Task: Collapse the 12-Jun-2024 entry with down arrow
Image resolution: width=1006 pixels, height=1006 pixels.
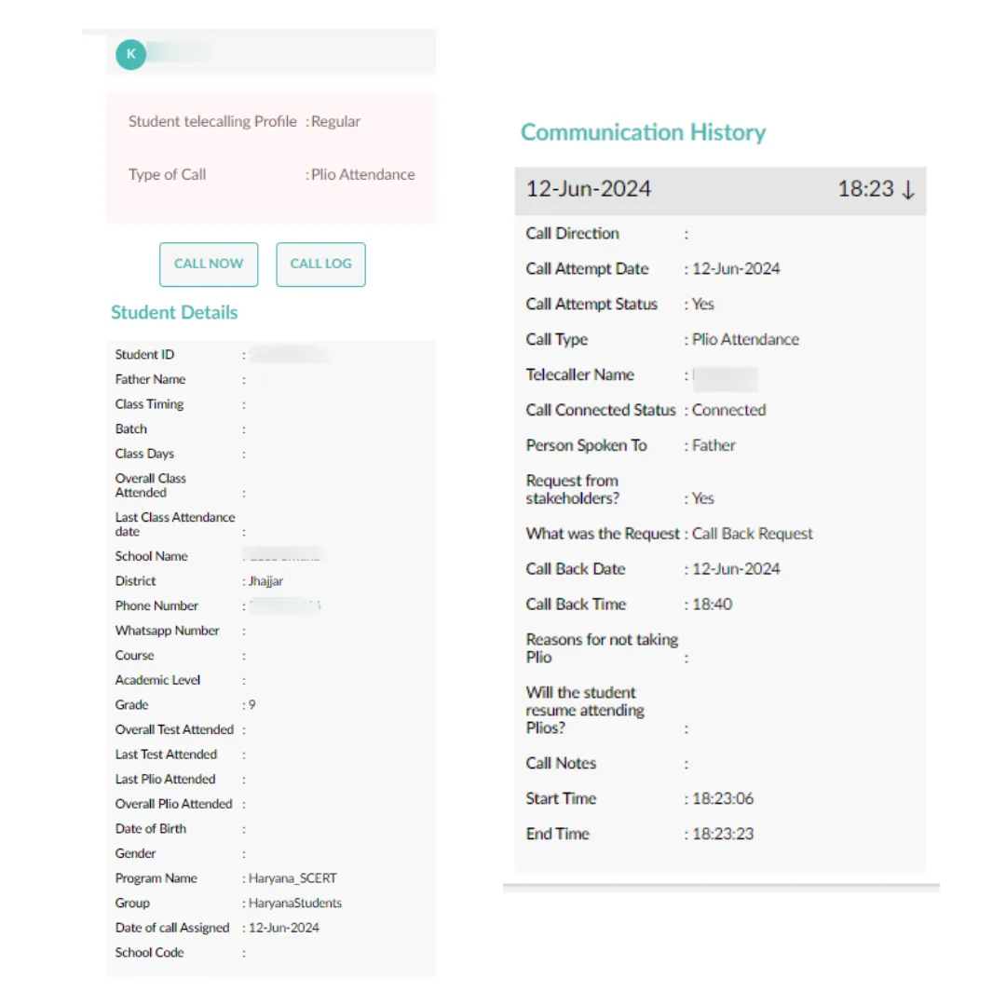Action: (x=907, y=190)
